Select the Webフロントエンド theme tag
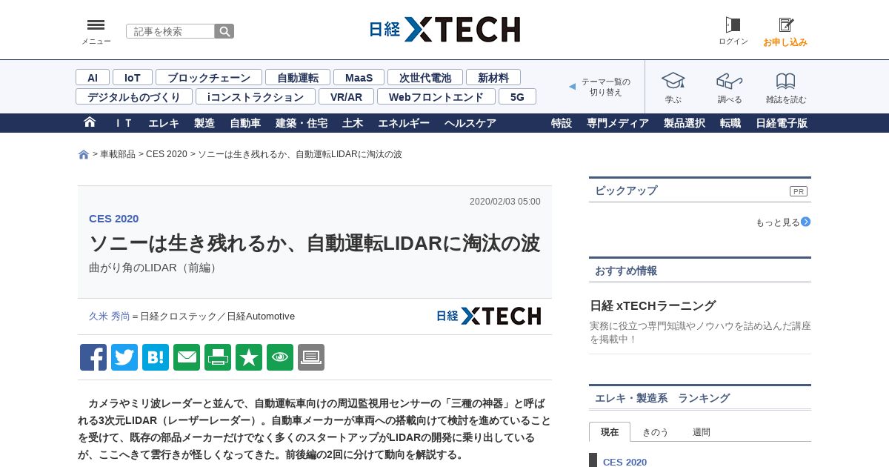 [436, 96]
